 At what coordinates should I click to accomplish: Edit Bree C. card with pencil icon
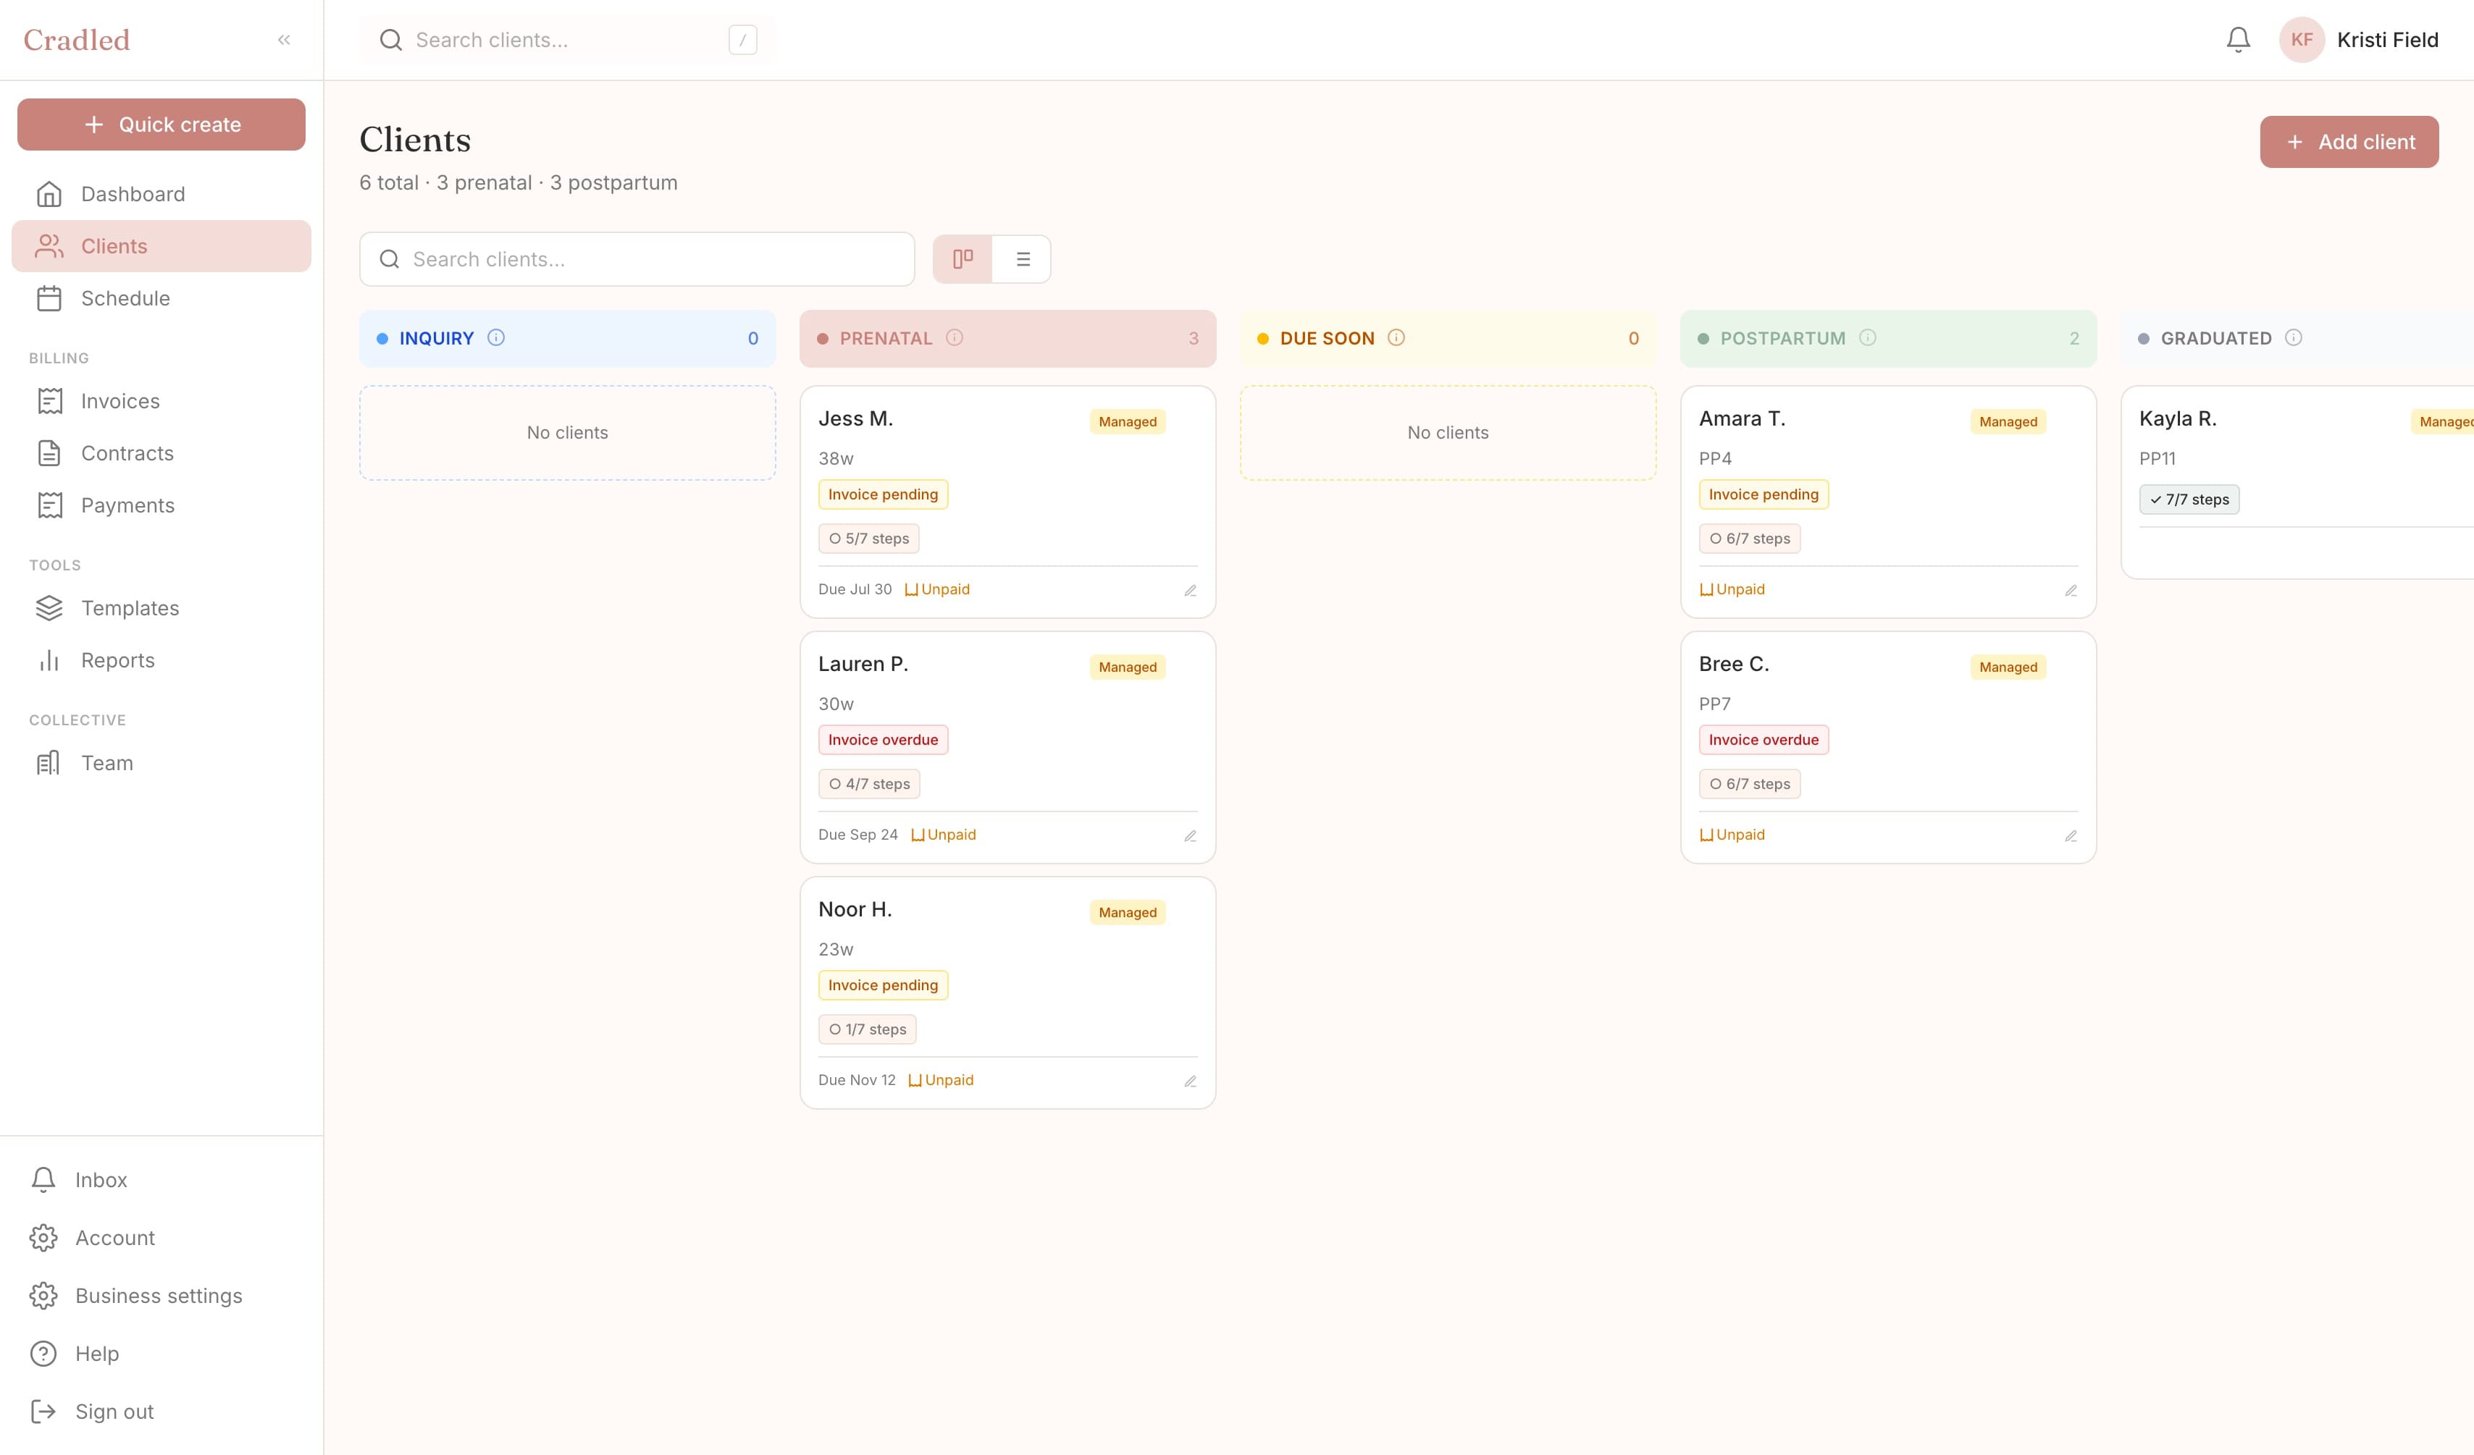pyautogui.click(x=2071, y=836)
